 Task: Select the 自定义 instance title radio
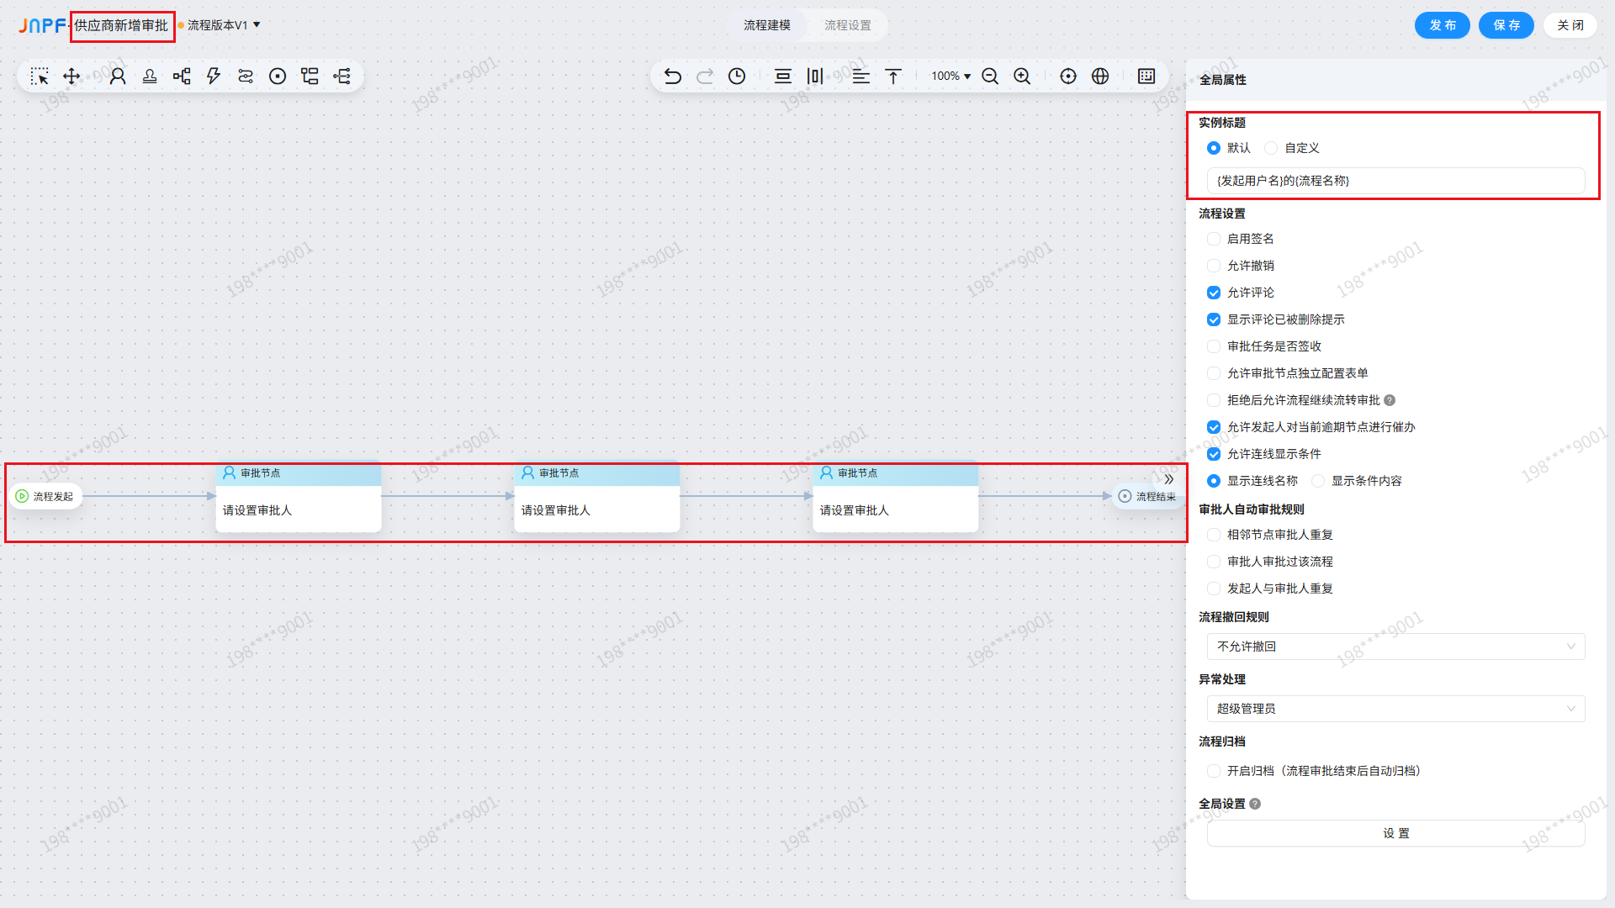[1271, 148]
